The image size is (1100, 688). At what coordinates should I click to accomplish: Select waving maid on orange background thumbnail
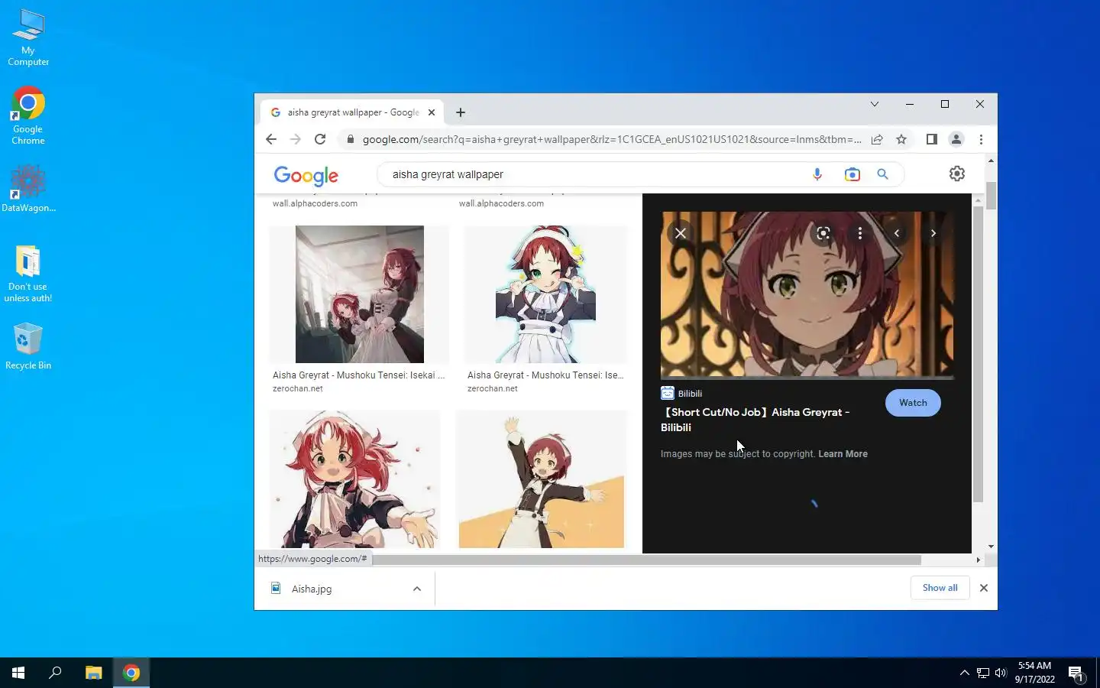coord(542,479)
